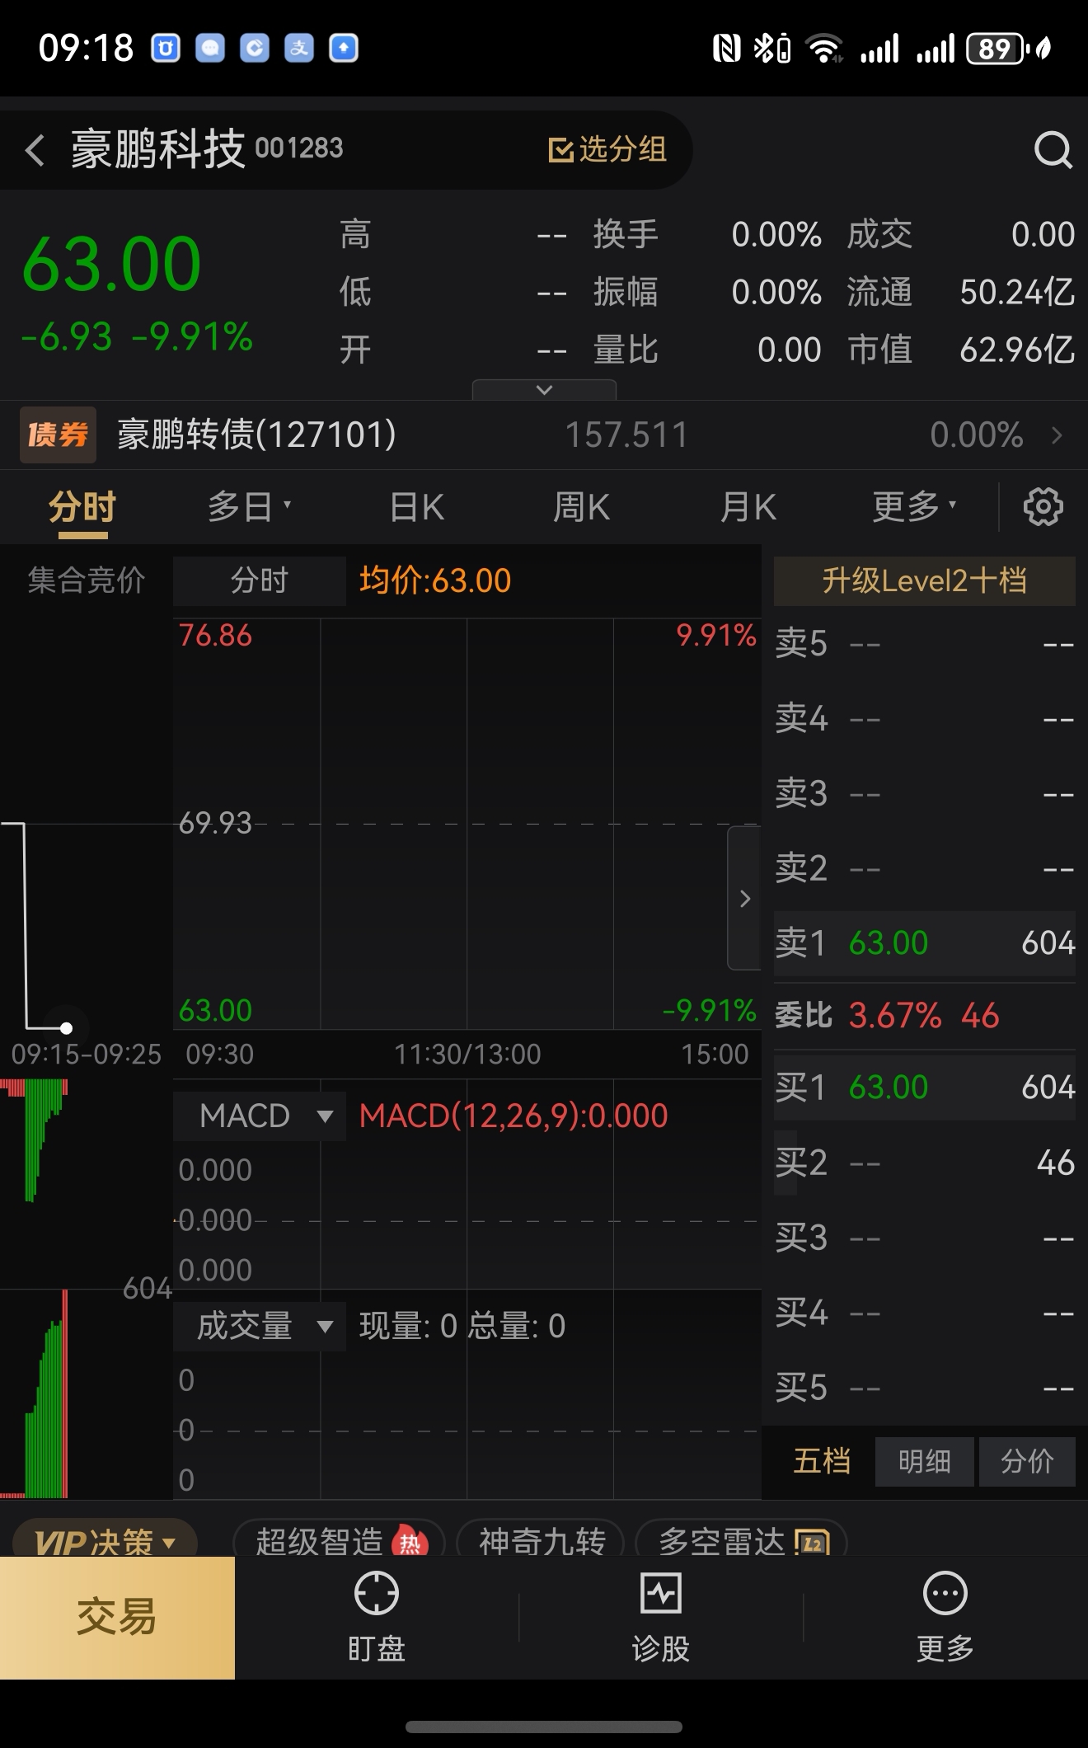The image size is (1088, 1748).
Task: Tap the current price 63.00 headline
Action: (x=111, y=264)
